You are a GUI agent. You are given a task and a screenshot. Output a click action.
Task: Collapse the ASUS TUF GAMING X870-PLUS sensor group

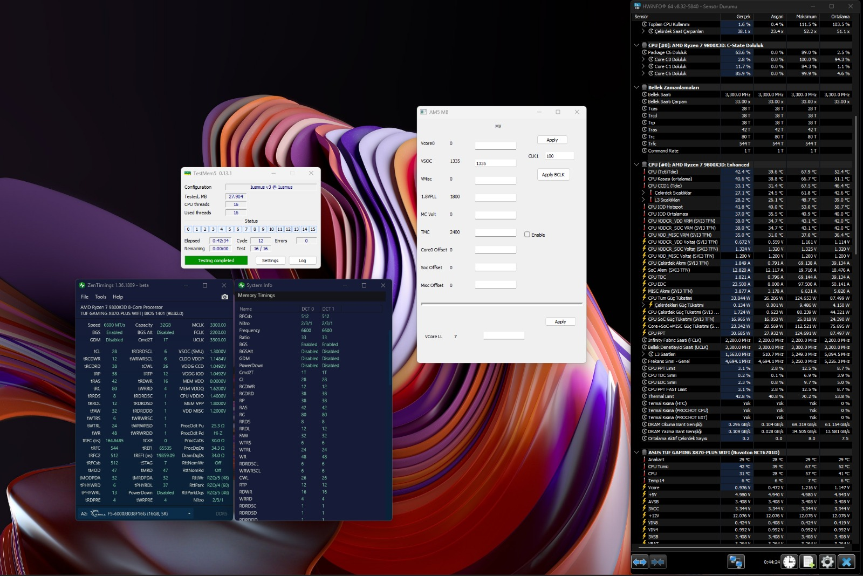point(636,452)
